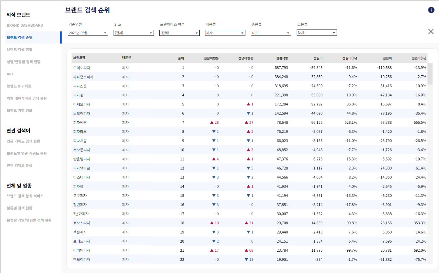Click the 대분류 column header in the table

126,58
